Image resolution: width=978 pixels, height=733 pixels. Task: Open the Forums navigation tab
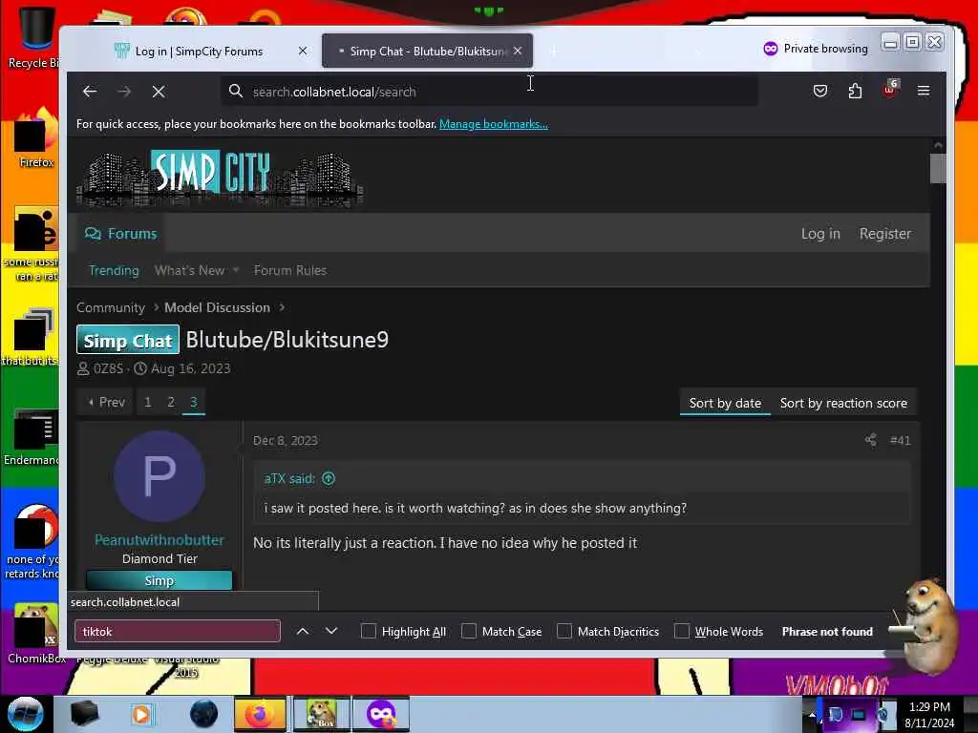pos(121,234)
